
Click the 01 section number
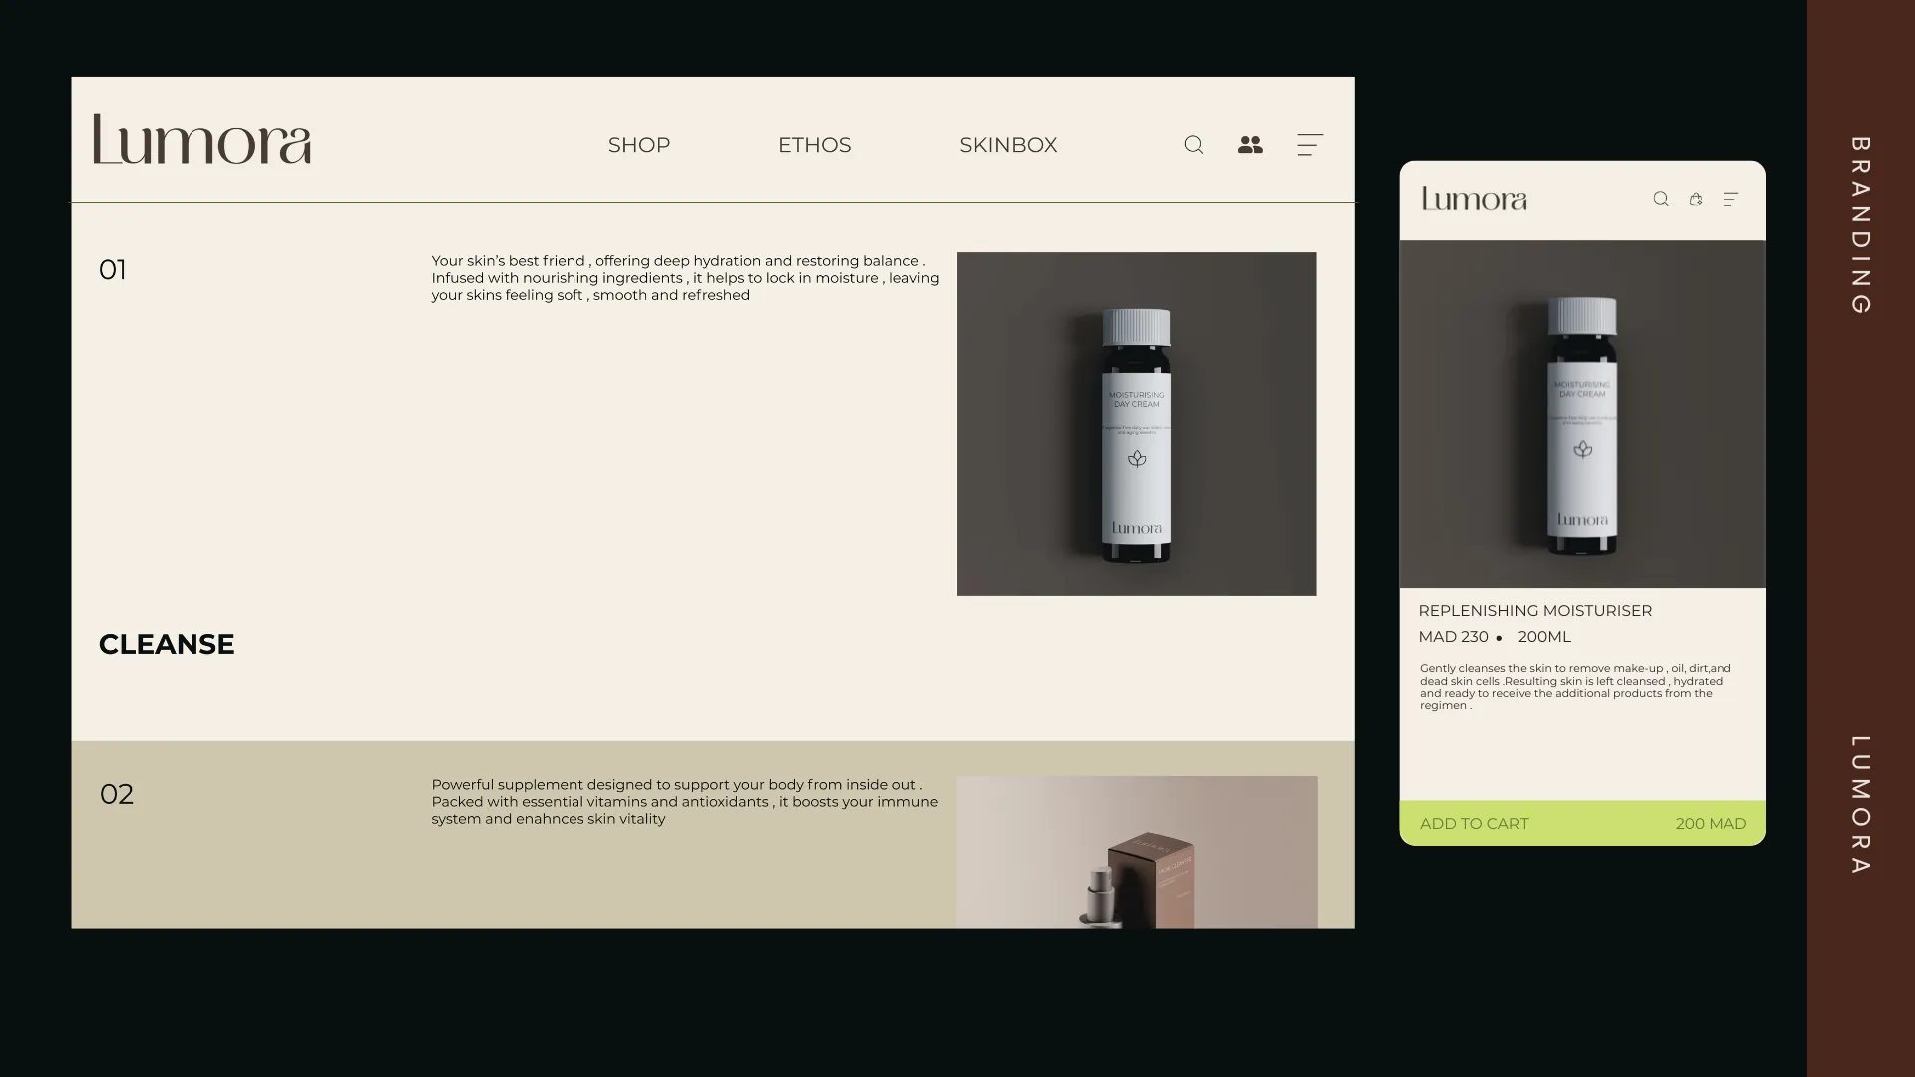tap(113, 270)
